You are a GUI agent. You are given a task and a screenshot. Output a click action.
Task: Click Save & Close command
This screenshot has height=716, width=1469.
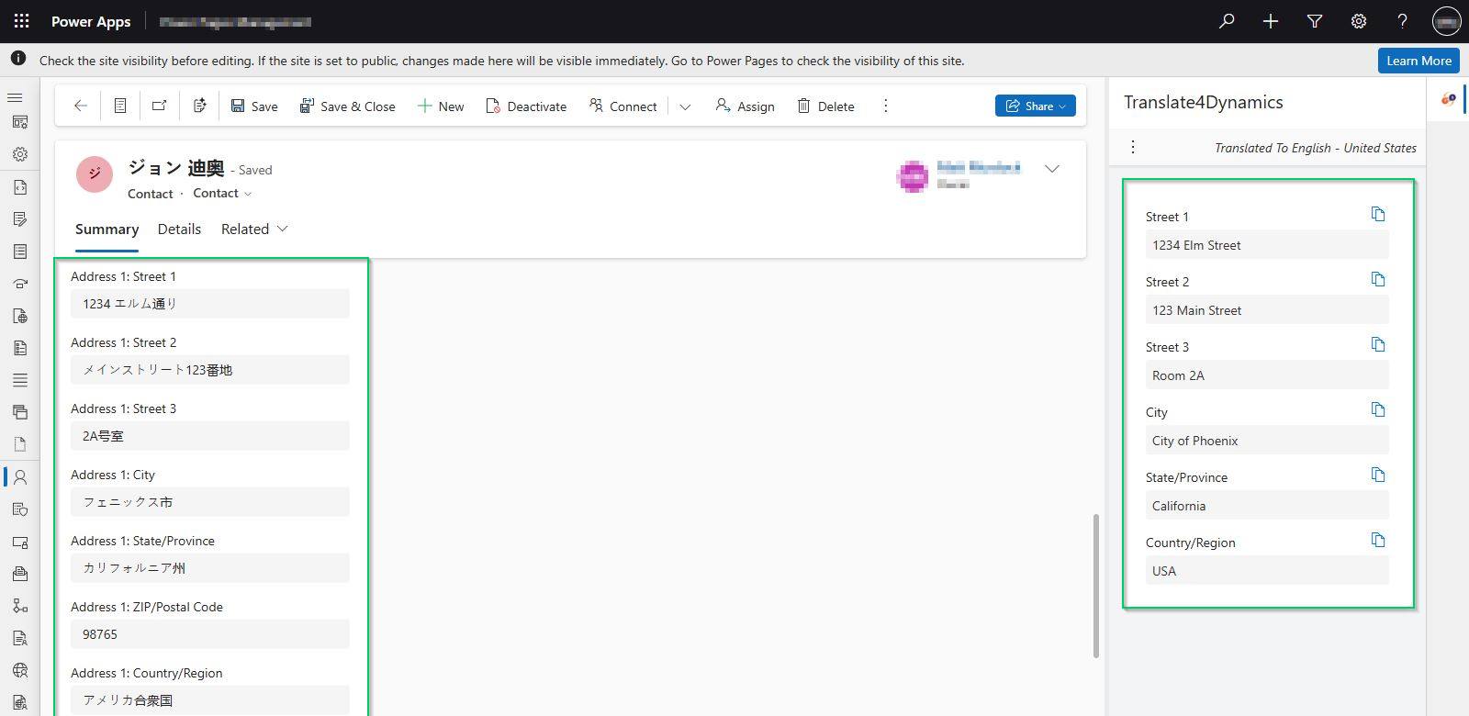pos(347,106)
